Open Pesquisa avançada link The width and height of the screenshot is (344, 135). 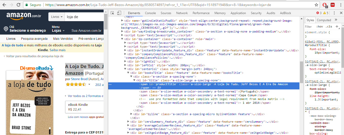[34, 39]
